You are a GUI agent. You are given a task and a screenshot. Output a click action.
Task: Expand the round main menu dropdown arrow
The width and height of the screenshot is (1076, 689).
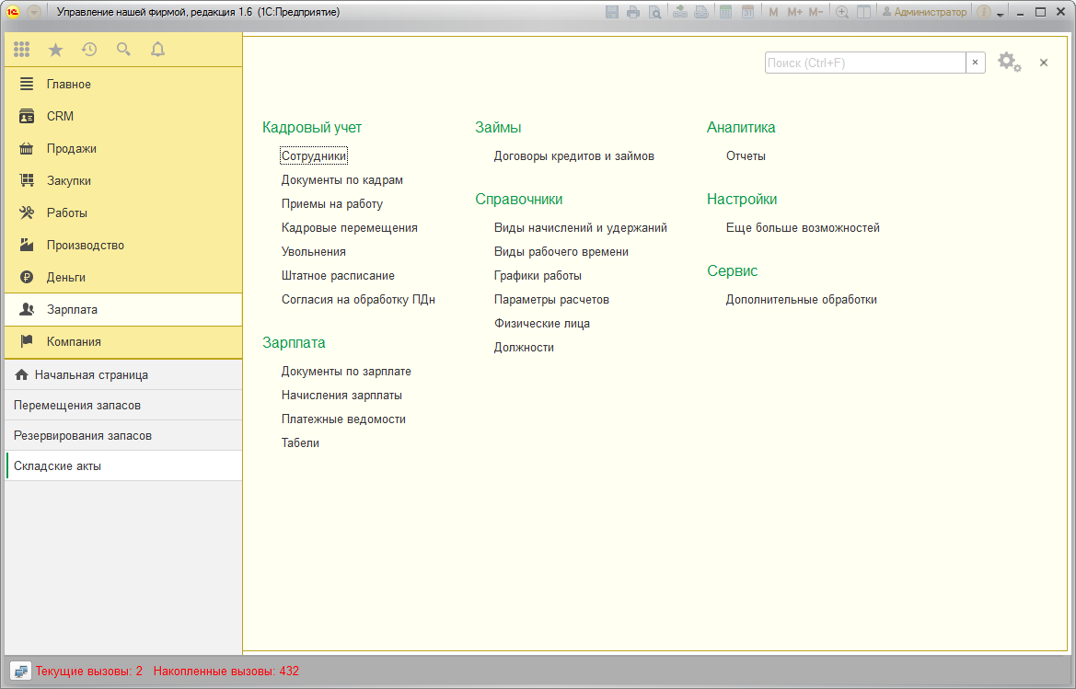point(34,12)
